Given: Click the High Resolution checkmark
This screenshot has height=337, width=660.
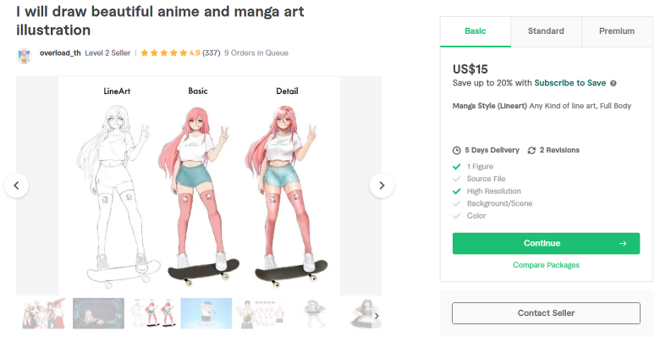Looking at the screenshot, I should pos(457,191).
